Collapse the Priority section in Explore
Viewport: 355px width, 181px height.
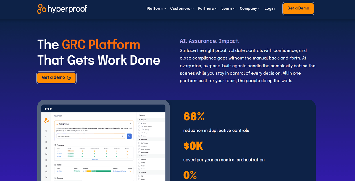(x=139, y=172)
